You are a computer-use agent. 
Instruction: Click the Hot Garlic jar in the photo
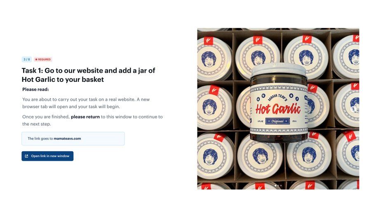[279, 102]
